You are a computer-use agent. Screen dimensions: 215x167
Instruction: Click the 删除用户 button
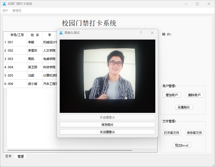194,95
